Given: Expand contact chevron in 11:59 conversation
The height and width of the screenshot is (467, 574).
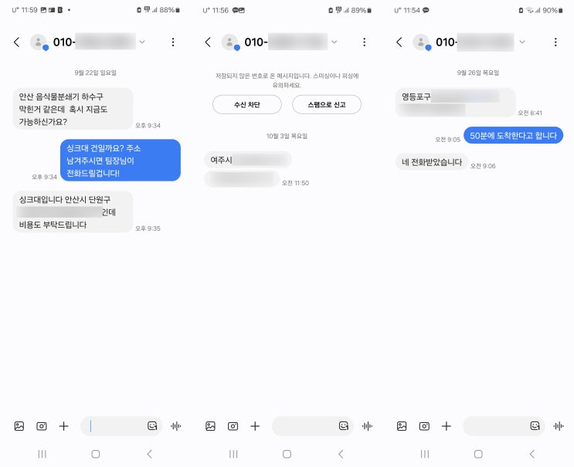Looking at the screenshot, I should [x=142, y=42].
